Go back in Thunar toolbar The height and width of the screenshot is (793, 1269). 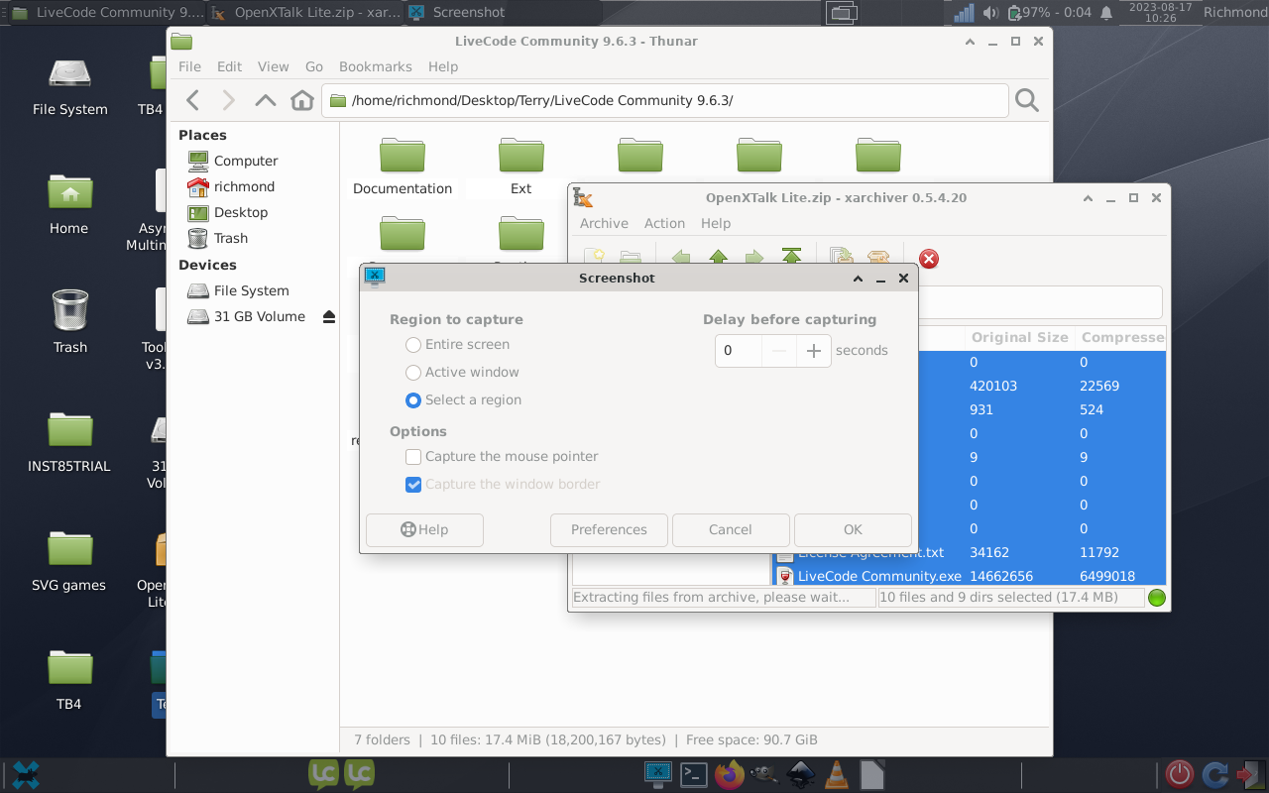point(193,100)
